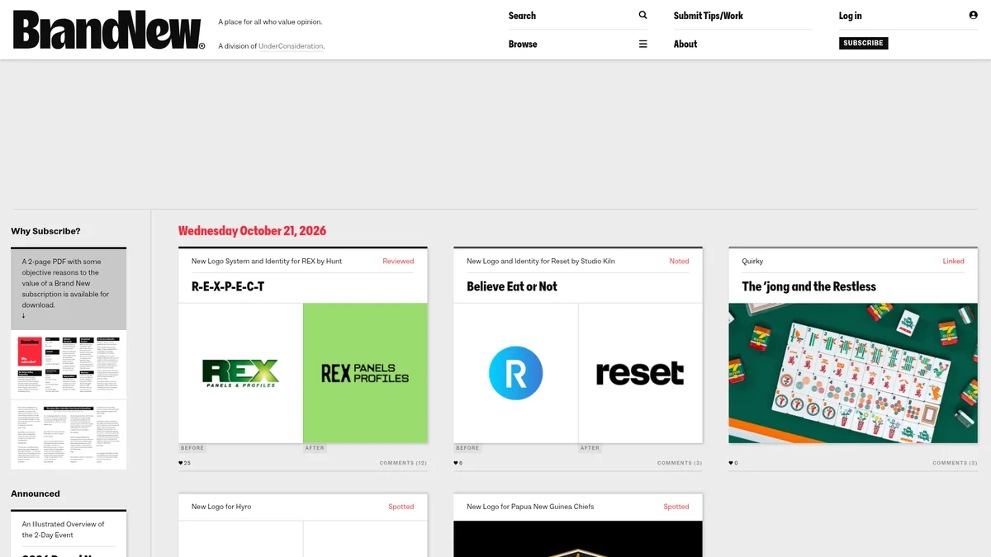Open The 'jong and the Restless article
The image size is (991, 557).
pos(808,286)
